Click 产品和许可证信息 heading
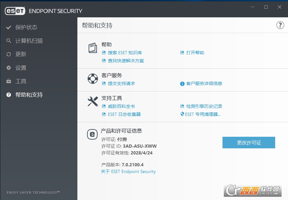Screen dimensions: 288x200 [121, 131]
